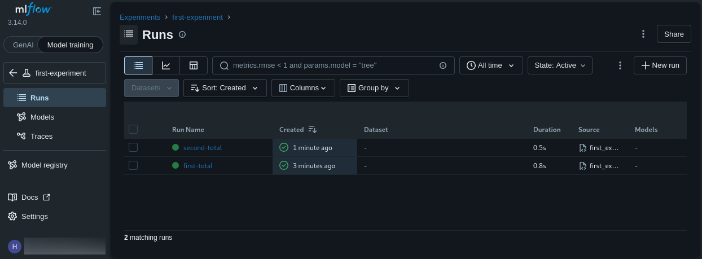Open the Sort: Created dropdown
The image size is (702, 259).
pos(225,88)
